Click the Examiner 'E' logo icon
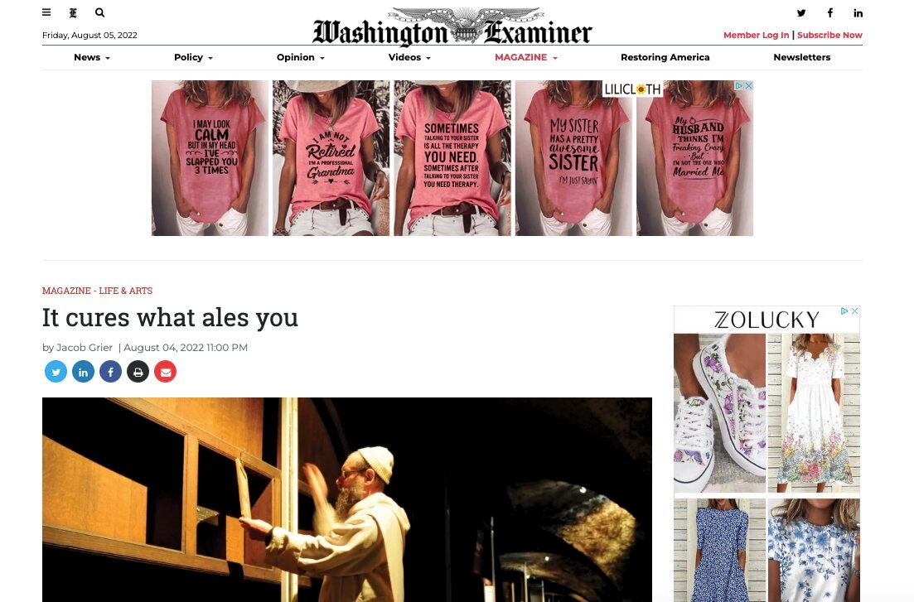The image size is (914, 602). (x=73, y=12)
